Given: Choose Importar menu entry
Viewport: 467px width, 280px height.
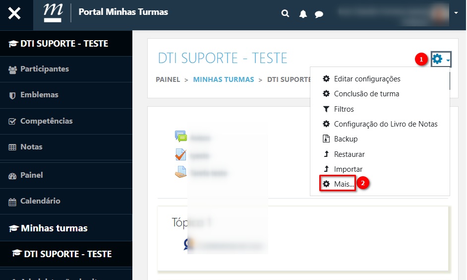Looking at the screenshot, I should click(x=380, y=169).
